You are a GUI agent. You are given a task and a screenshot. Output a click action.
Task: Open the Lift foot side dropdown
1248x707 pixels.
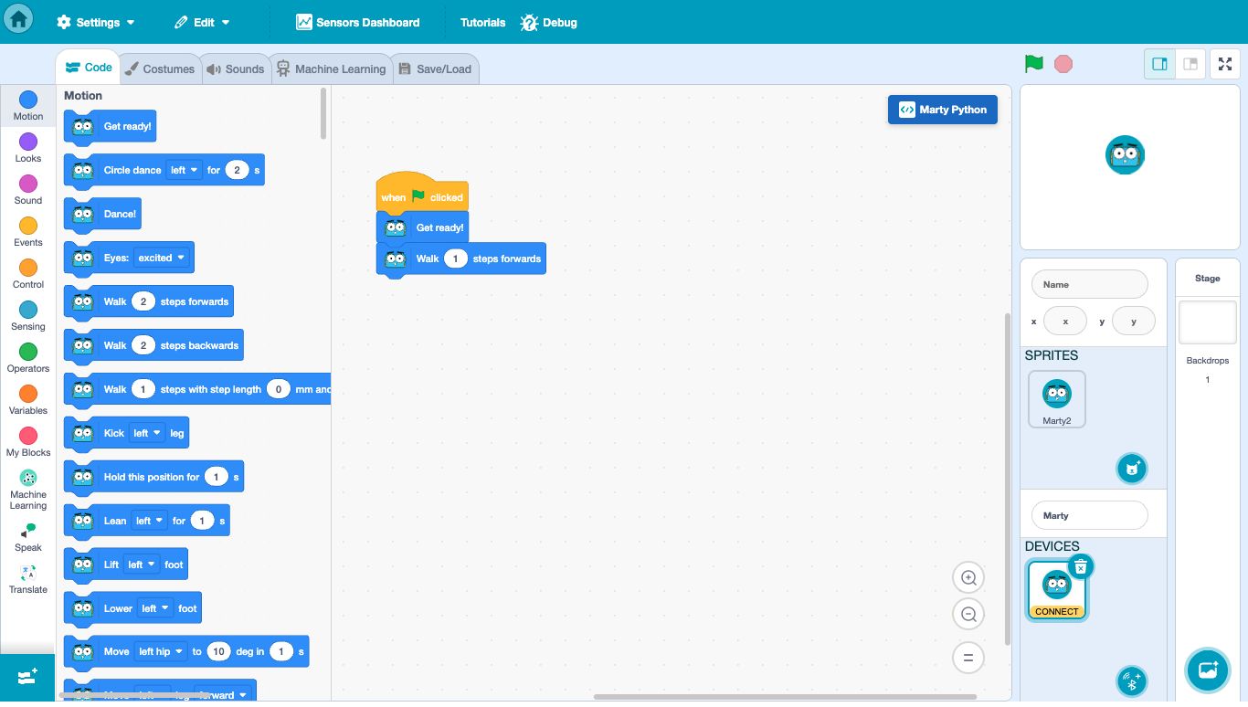pos(141,565)
